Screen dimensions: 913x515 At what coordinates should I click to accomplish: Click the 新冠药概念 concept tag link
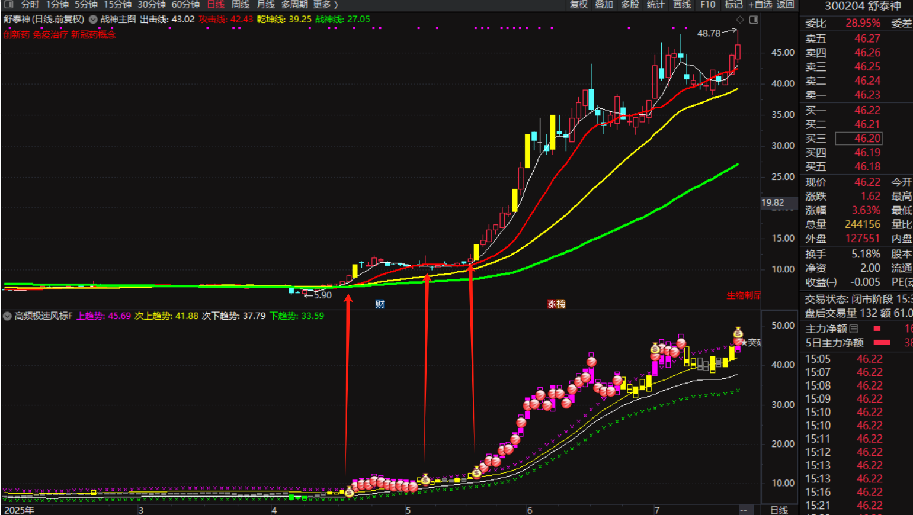tap(93, 35)
